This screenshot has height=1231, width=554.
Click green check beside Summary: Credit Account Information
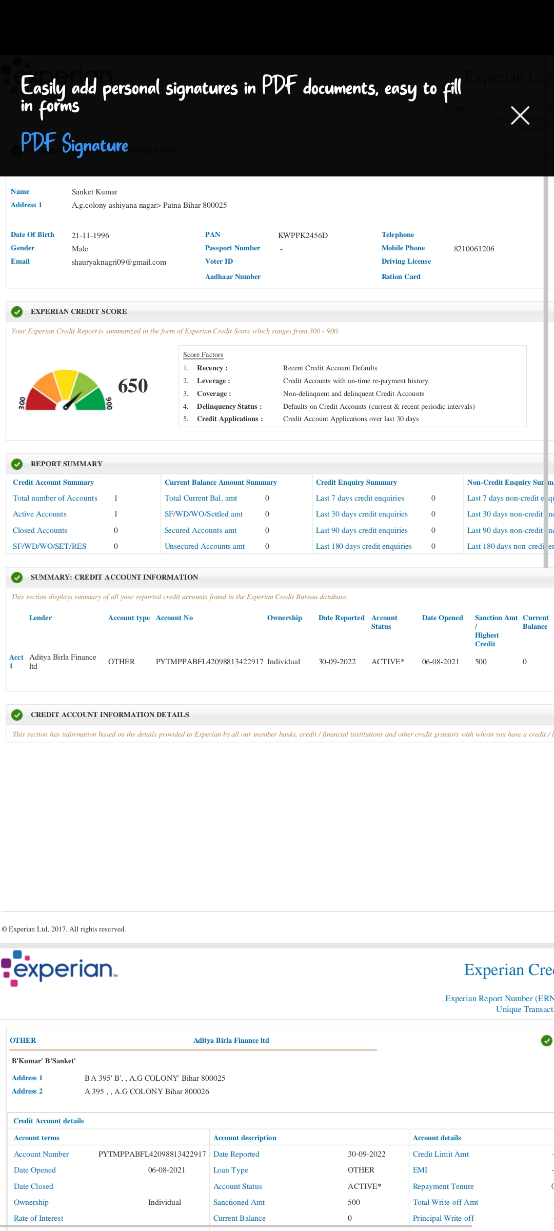click(17, 577)
